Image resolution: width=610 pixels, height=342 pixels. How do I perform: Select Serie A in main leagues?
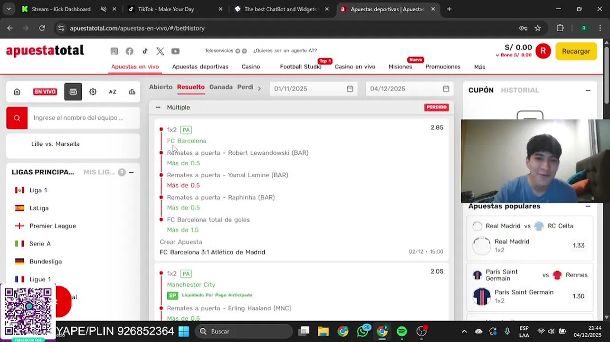[x=40, y=244]
